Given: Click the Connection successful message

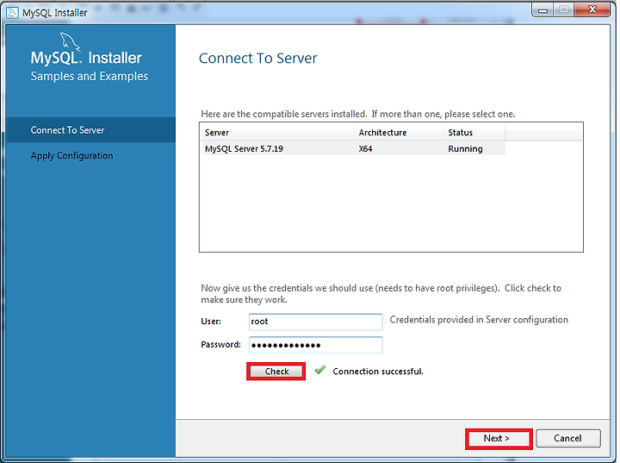Looking at the screenshot, I should [x=378, y=372].
